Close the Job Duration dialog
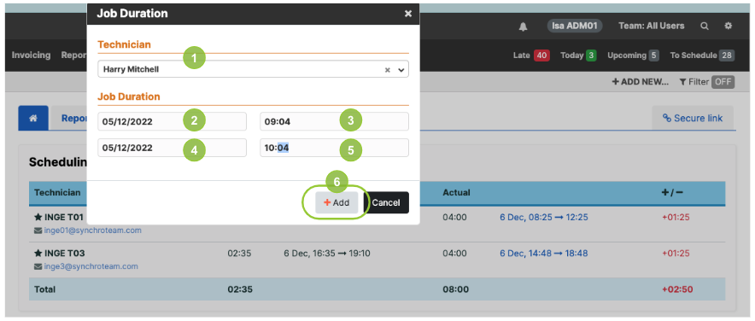The image size is (755, 321). [408, 14]
